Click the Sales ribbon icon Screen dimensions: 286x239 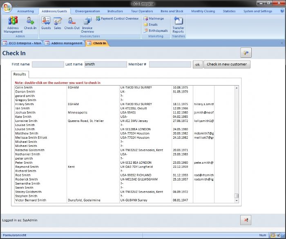58,23
